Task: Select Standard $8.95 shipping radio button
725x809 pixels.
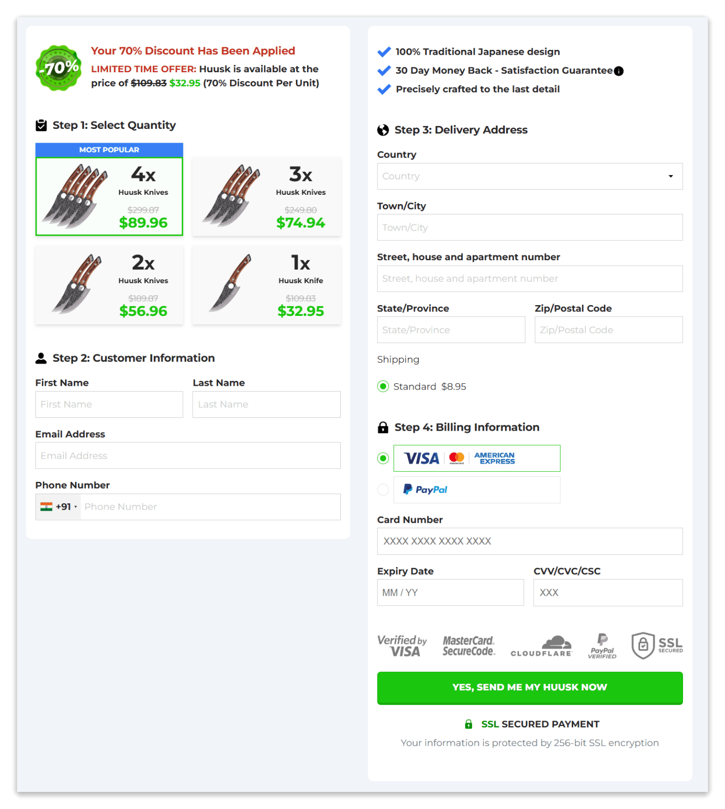Action: (x=383, y=387)
